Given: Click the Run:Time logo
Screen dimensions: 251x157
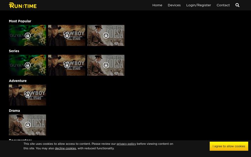Looking at the screenshot, I should (23, 5).
